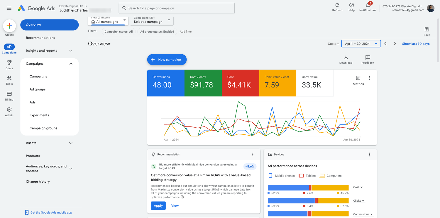Click the Refresh icon
The image size is (440, 218).
(x=337, y=5)
